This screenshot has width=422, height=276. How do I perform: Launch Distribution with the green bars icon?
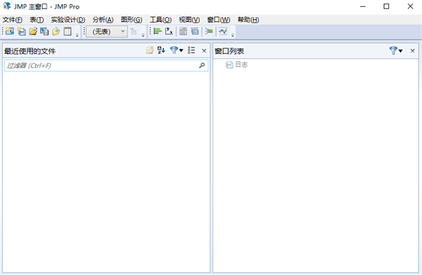(x=158, y=32)
